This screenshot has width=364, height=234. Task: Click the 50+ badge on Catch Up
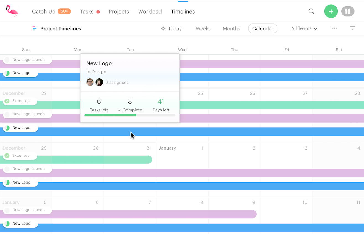[x=64, y=11]
